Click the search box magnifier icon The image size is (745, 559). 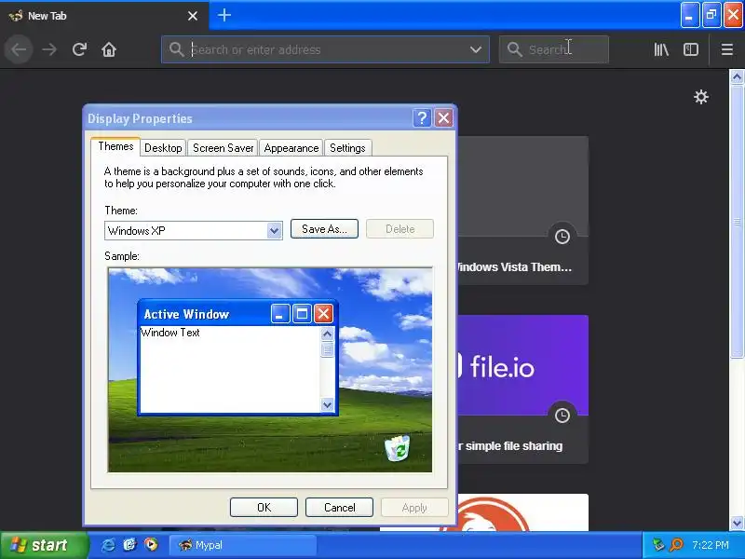coord(515,49)
